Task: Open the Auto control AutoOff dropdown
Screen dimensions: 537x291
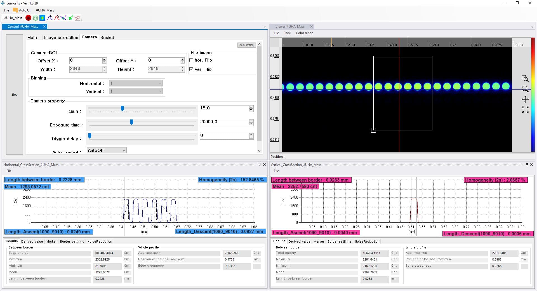Action: pos(107,150)
